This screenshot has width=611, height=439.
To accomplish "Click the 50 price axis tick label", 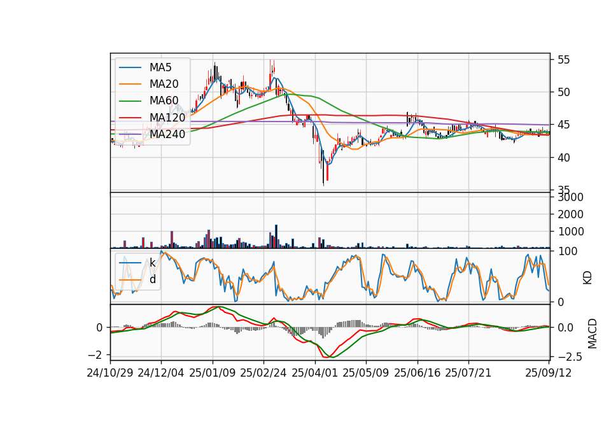I will point(563,92).
